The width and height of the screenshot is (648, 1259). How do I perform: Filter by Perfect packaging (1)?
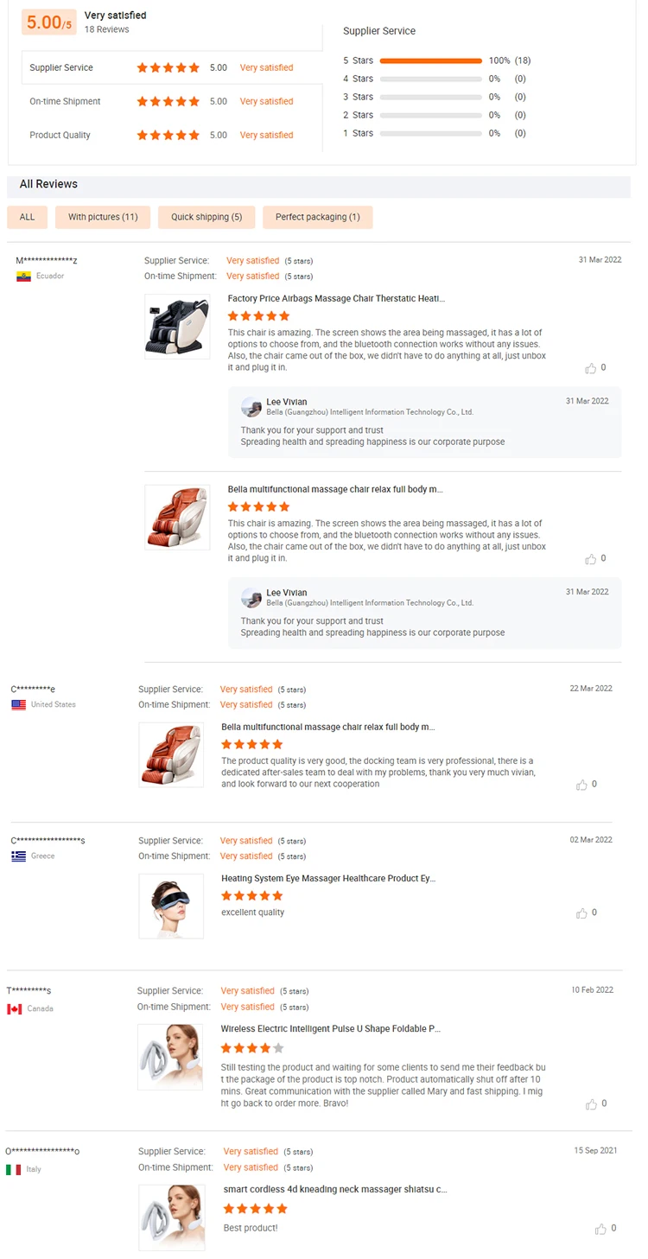point(318,217)
